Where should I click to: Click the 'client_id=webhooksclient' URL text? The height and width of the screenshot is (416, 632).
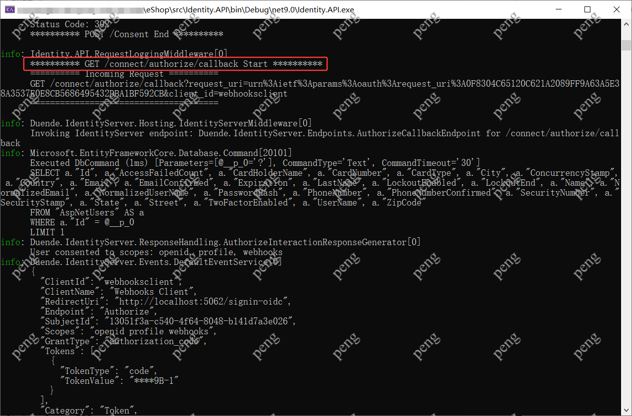(228, 94)
